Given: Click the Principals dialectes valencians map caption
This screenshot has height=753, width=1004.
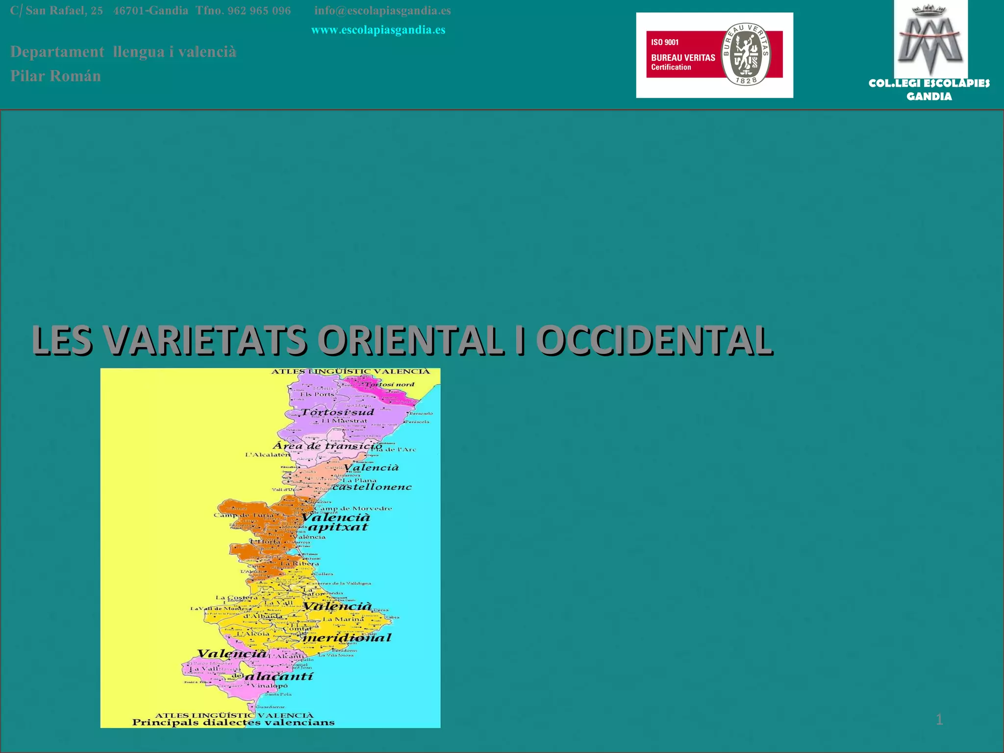Looking at the screenshot, I should tap(233, 723).
